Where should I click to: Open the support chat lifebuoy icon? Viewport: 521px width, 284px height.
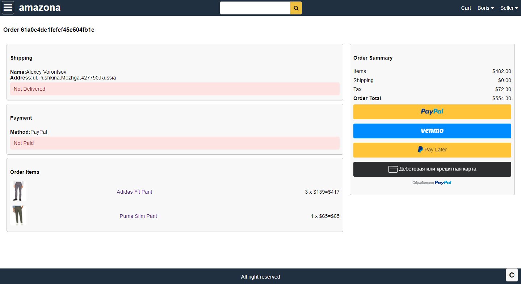pos(512,275)
